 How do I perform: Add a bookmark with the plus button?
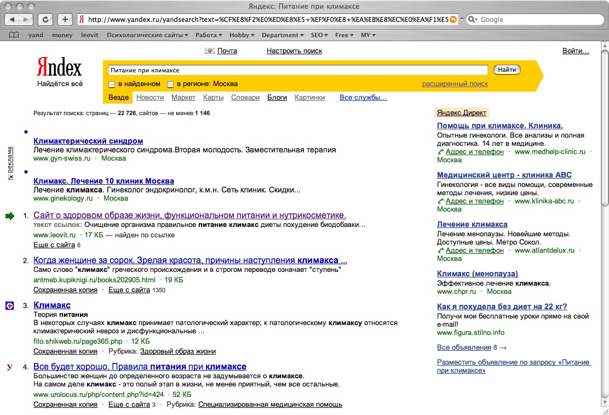point(65,19)
